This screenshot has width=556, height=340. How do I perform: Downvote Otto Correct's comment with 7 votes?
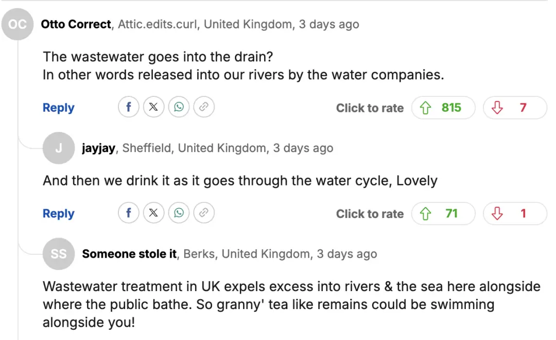coord(514,108)
